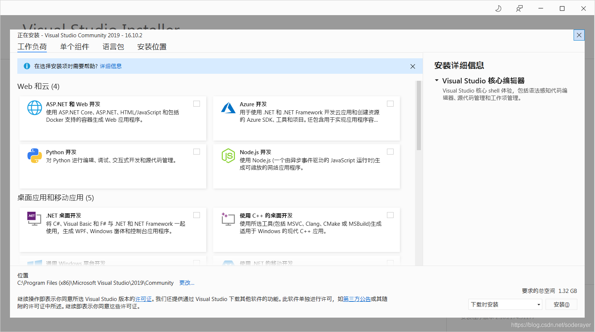Toggle dark theme moon icon in title bar
Screen dimensions: 595x332
[x=498, y=8]
